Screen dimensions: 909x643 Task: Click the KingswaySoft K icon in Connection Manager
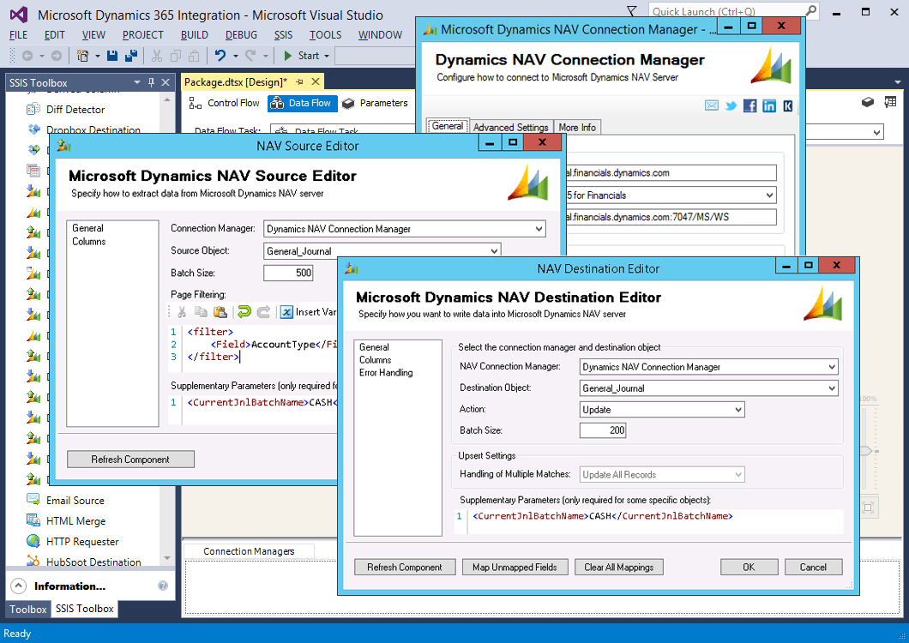coord(787,105)
